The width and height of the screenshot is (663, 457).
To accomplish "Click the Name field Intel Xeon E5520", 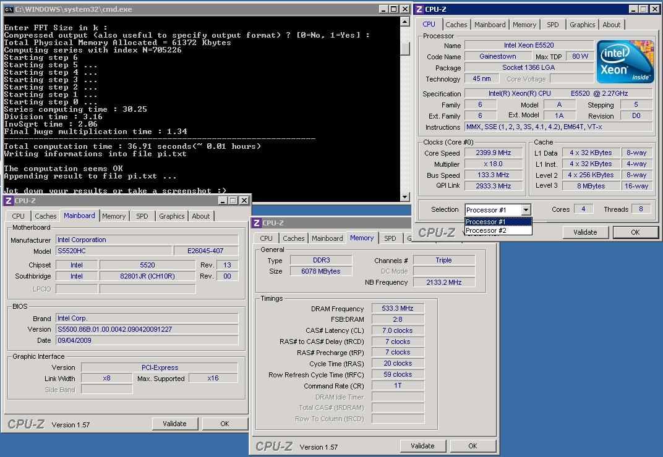I will tap(529, 45).
